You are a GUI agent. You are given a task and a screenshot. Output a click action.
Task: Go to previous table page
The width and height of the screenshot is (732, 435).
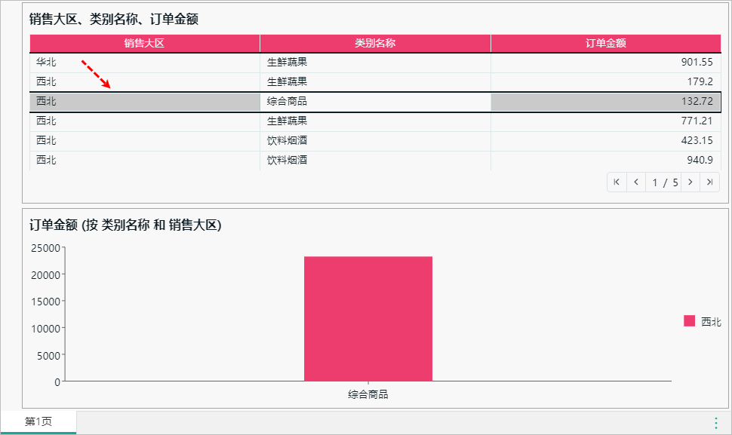coord(636,182)
